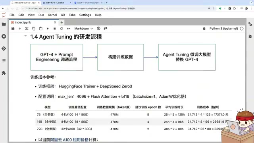Click the zoom magnifier icon in address bar
254x143 pixels.
[x=209, y=8]
